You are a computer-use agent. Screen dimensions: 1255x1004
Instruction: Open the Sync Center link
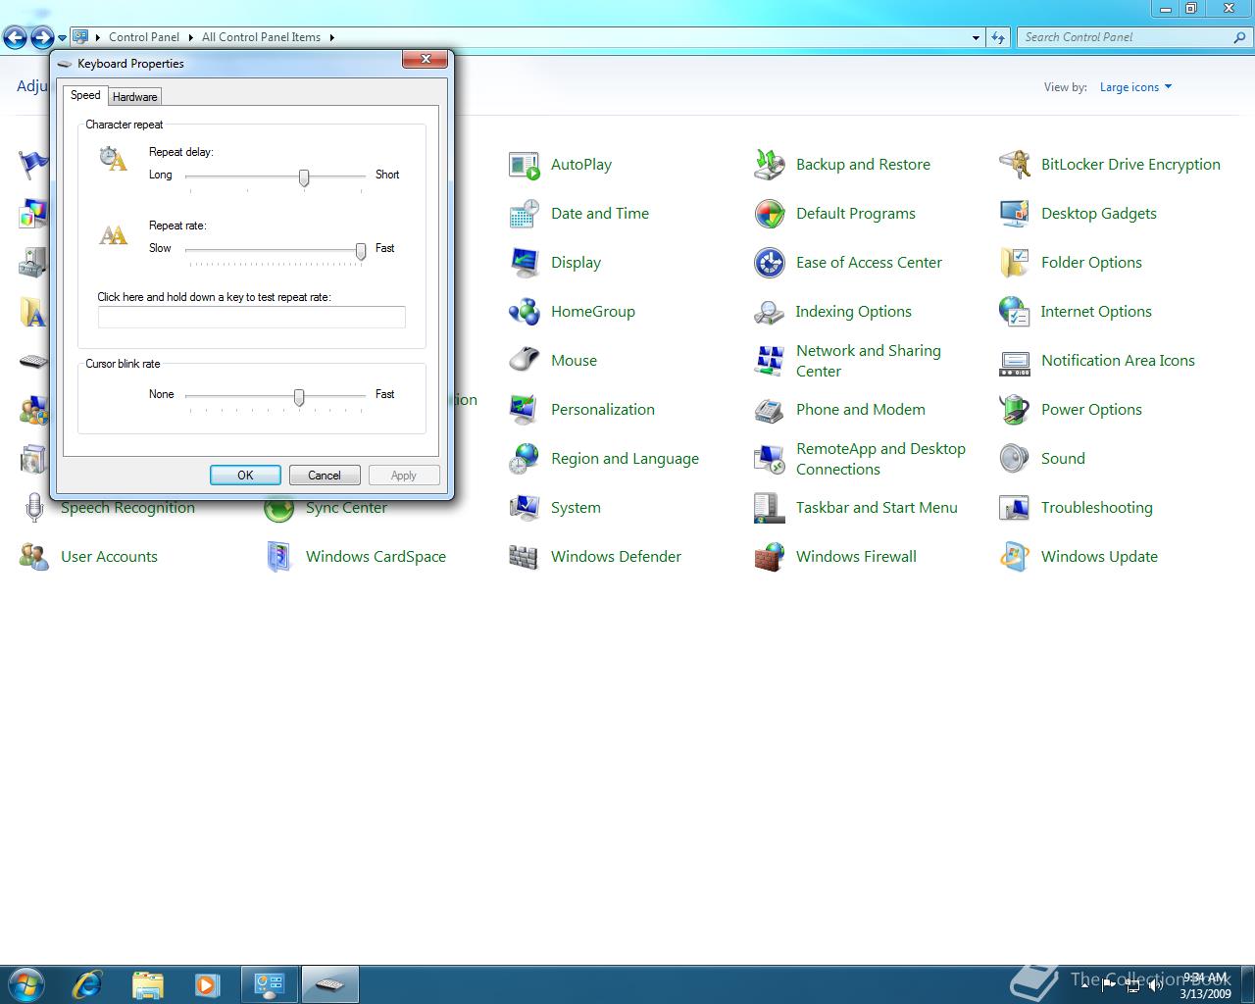(x=346, y=508)
